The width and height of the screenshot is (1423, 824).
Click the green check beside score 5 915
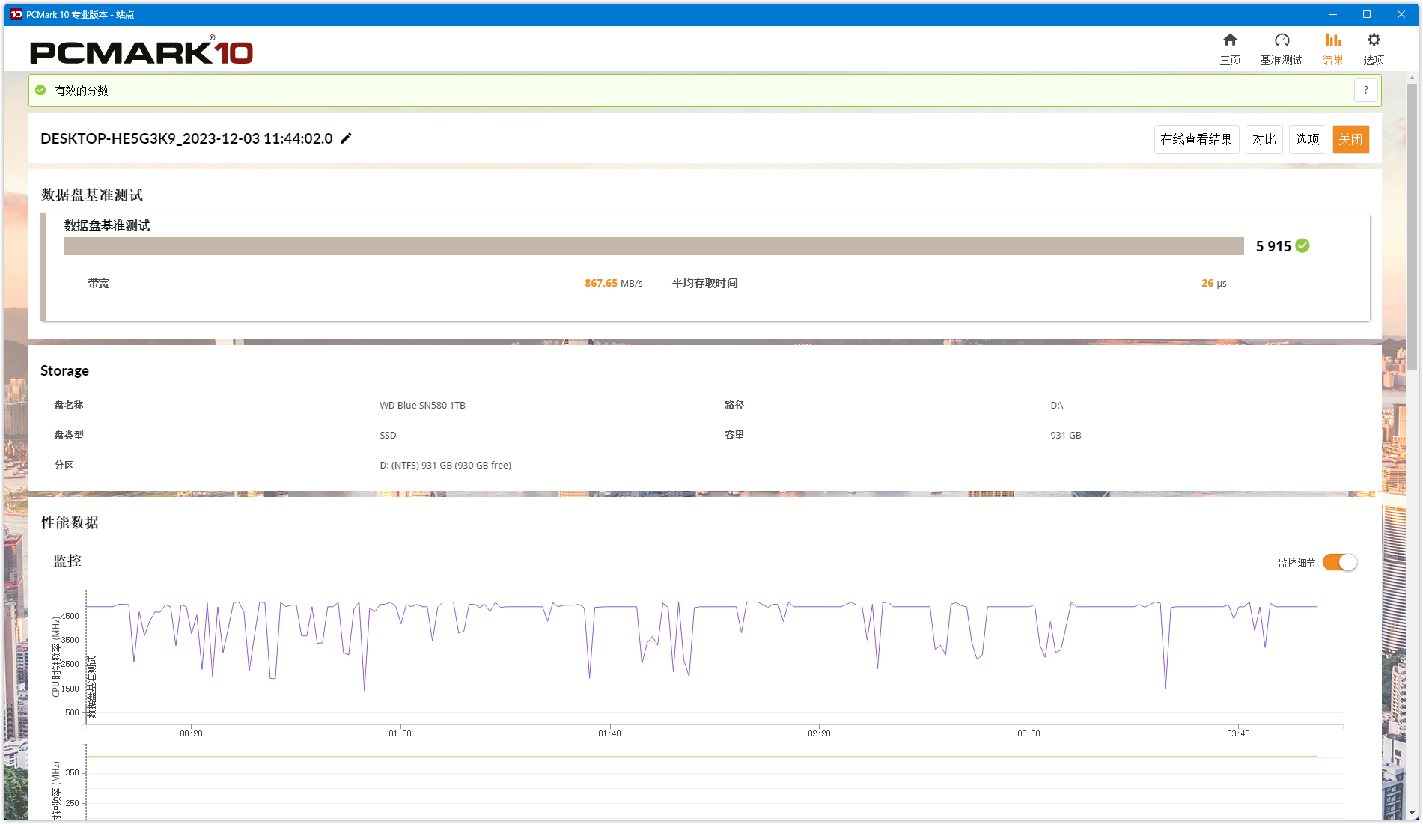point(1302,246)
